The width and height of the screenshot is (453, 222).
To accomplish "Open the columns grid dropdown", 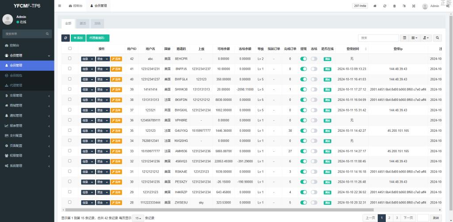I will point(415,38).
